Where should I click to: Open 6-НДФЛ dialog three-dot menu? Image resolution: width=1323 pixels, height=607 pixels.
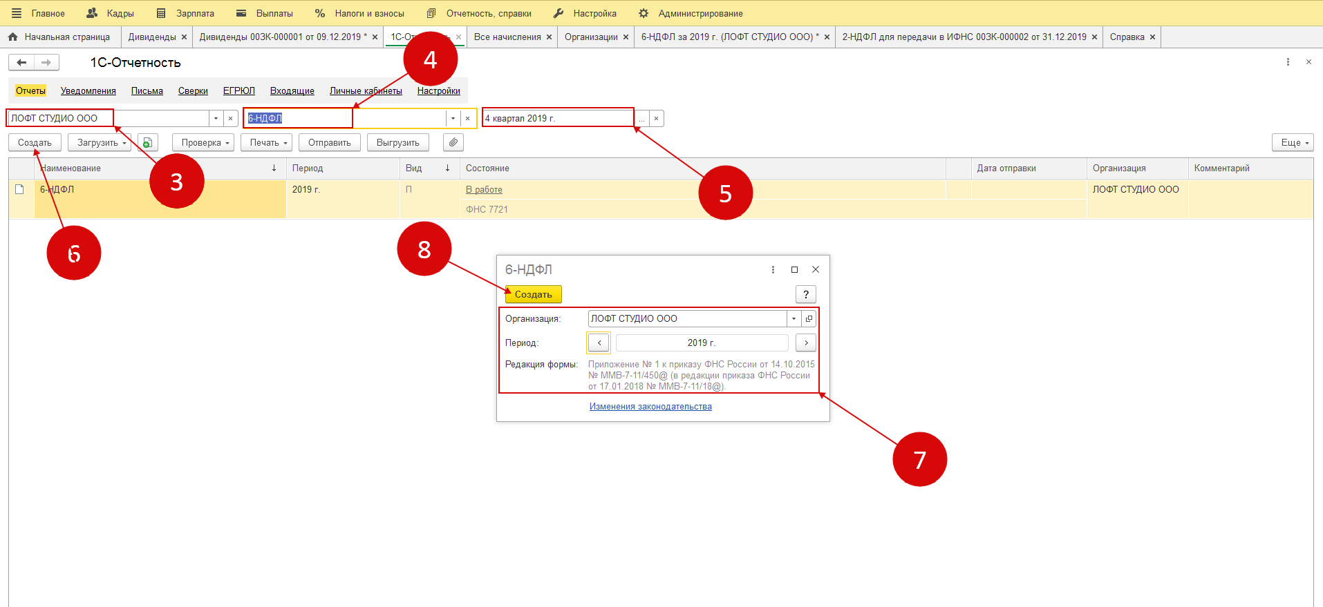773,269
